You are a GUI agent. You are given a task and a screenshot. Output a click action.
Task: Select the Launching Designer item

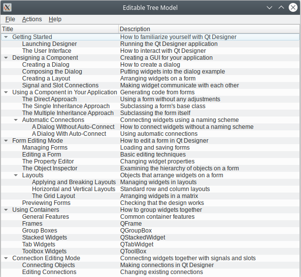pyautogui.click(x=49, y=44)
